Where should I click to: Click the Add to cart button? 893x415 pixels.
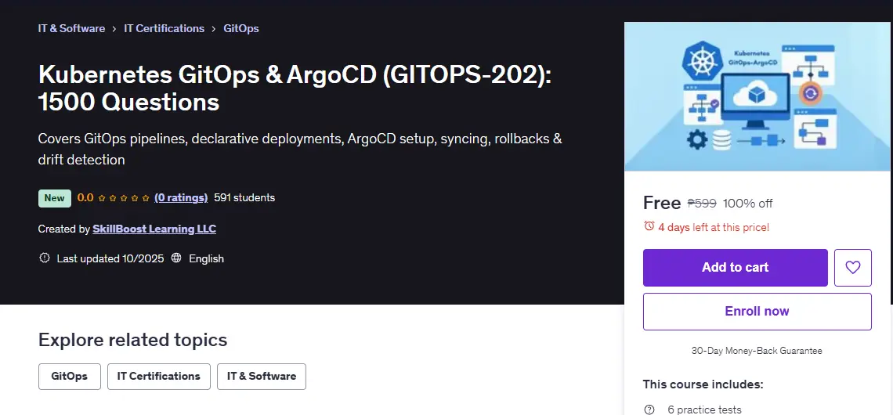coord(736,268)
